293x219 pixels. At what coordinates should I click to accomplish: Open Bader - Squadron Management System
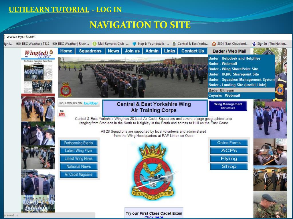click(241, 80)
